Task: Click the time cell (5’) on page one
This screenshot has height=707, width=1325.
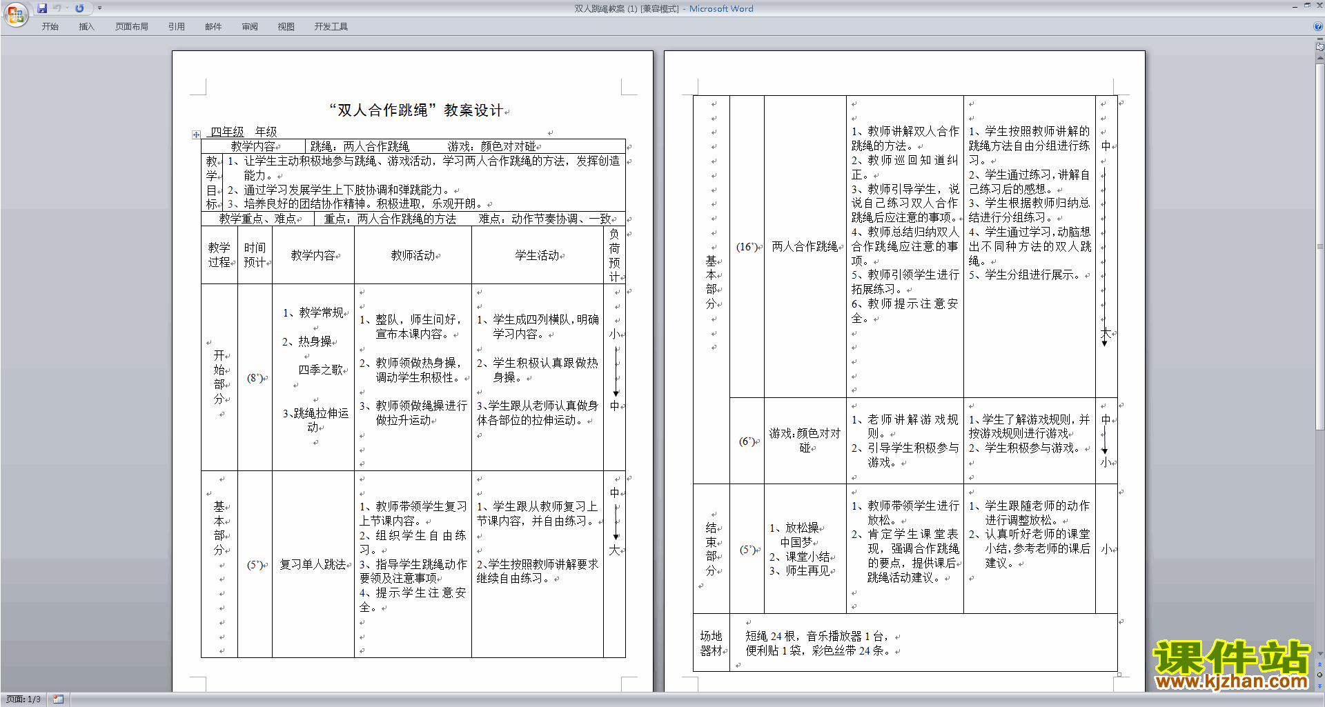Action: tap(255, 565)
